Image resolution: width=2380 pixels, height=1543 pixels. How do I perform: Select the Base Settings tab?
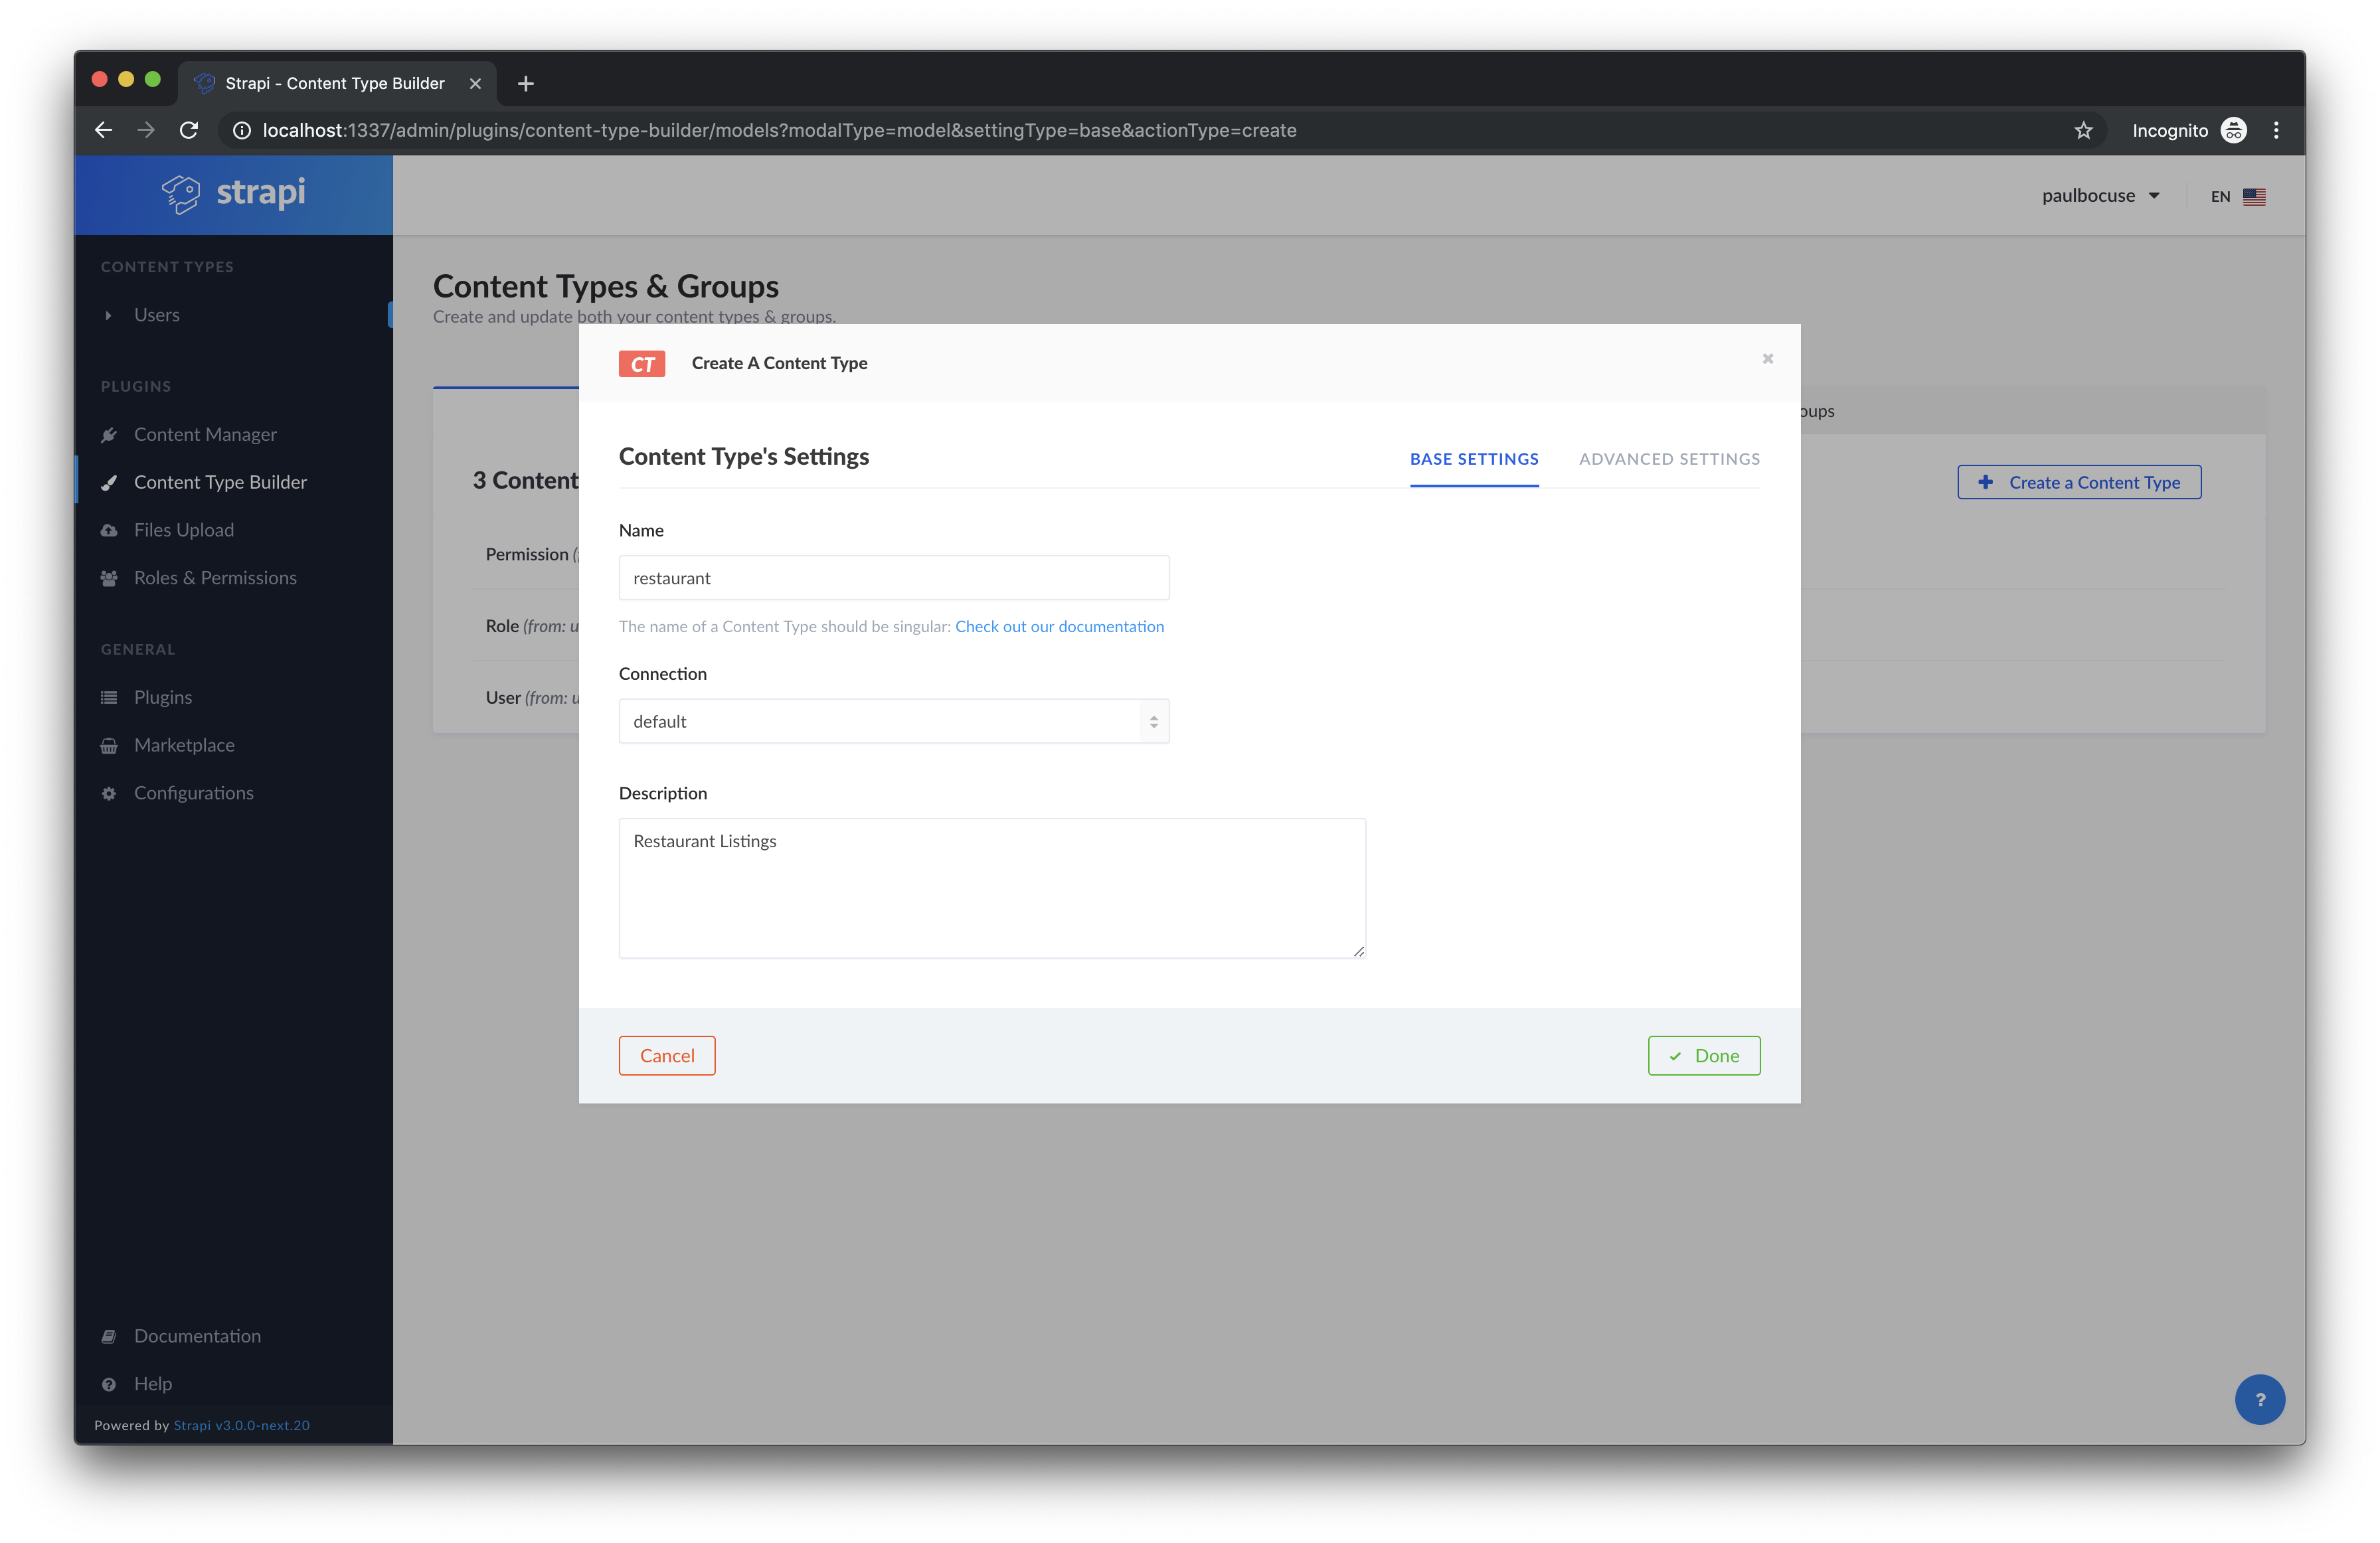point(1474,459)
